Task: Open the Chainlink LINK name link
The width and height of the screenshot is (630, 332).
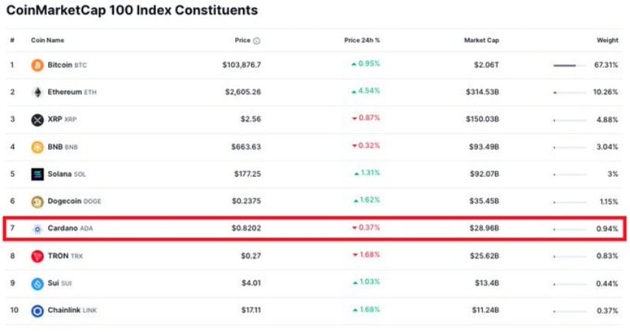Action: pyautogui.click(x=73, y=310)
